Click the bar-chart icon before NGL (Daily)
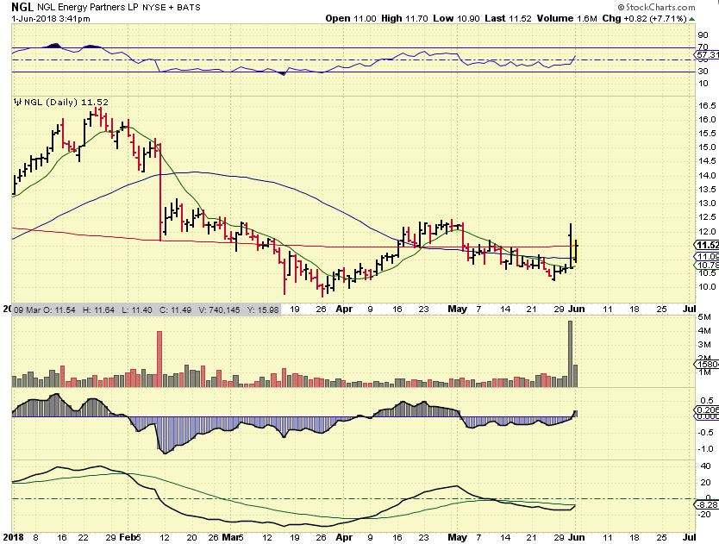This screenshot has height=544, width=719. coord(18,103)
